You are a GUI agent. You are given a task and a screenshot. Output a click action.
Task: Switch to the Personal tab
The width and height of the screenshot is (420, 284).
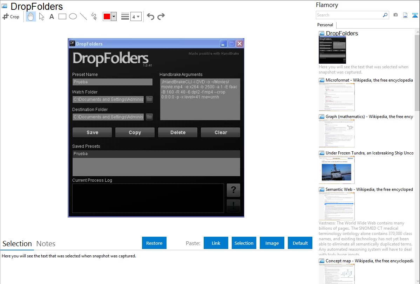coord(325,25)
